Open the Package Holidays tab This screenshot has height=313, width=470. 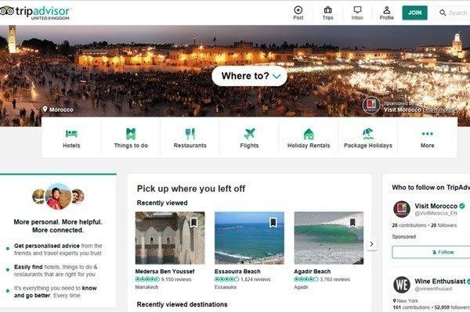(x=368, y=138)
